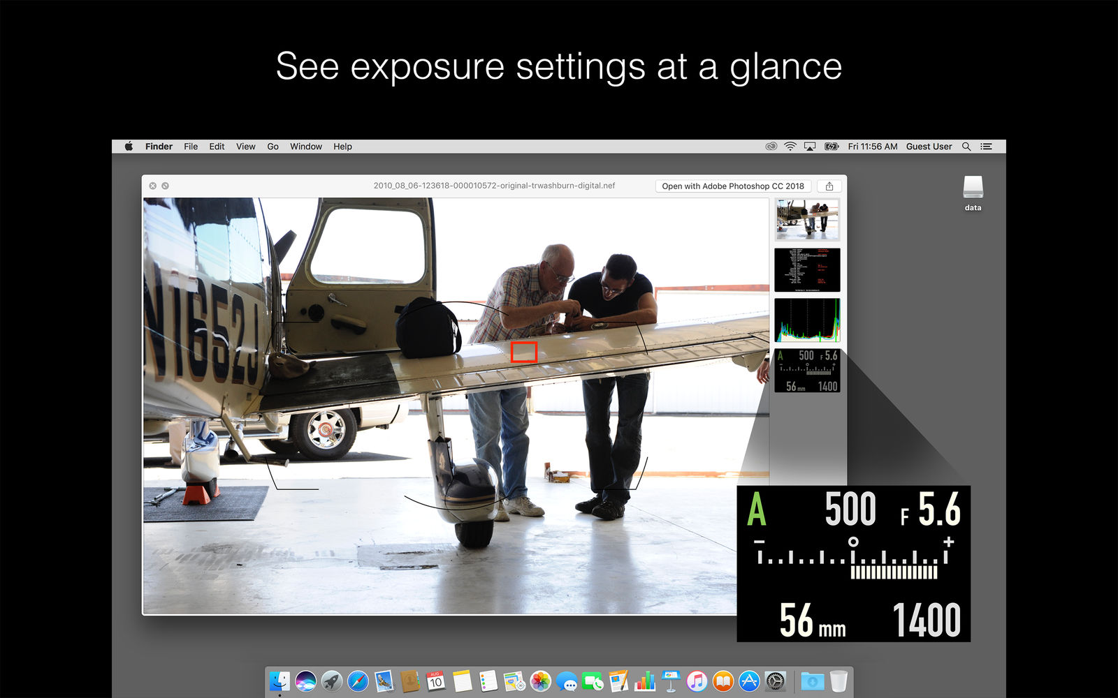Viewport: 1118px width, 698px height.
Task: Open the File menu
Action: point(191,147)
